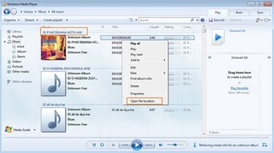274x153 pixels.
Task: Click the 01 Pyar Diwana album art
Action: (54, 47)
